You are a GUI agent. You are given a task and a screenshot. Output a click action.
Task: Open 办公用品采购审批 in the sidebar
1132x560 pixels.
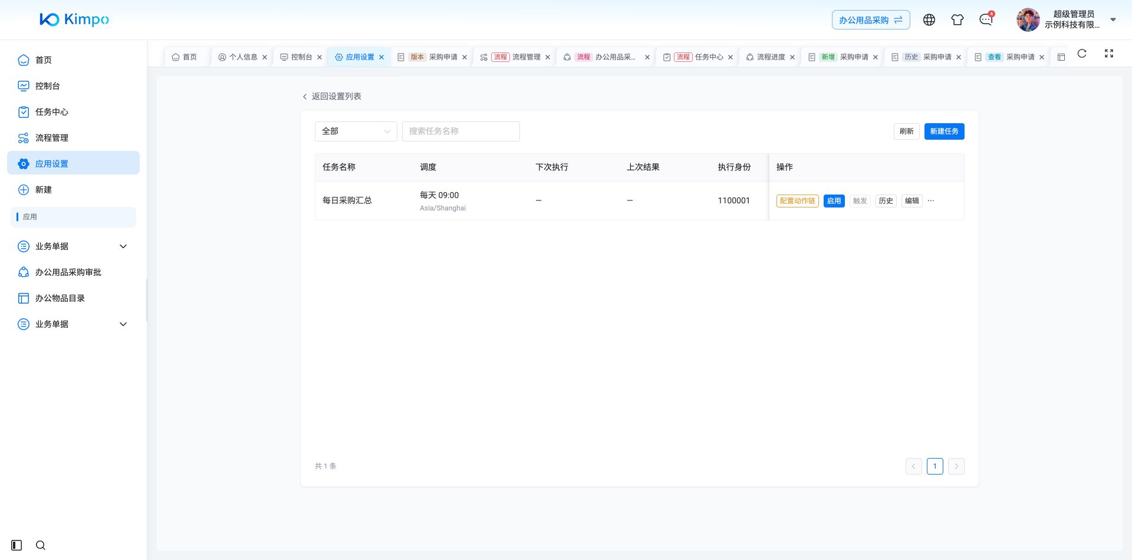(73, 272)
